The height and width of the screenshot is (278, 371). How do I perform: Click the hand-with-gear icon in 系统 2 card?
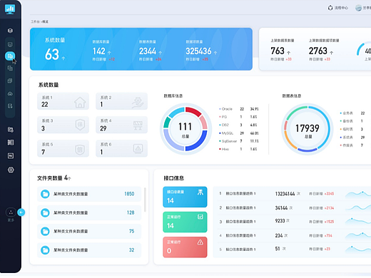pyautogui.click(x=138, y=102)
